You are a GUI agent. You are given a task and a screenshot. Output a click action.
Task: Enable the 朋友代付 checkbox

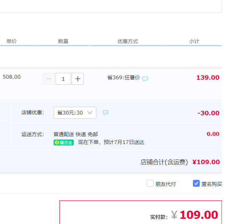click(x=150, y=183)
